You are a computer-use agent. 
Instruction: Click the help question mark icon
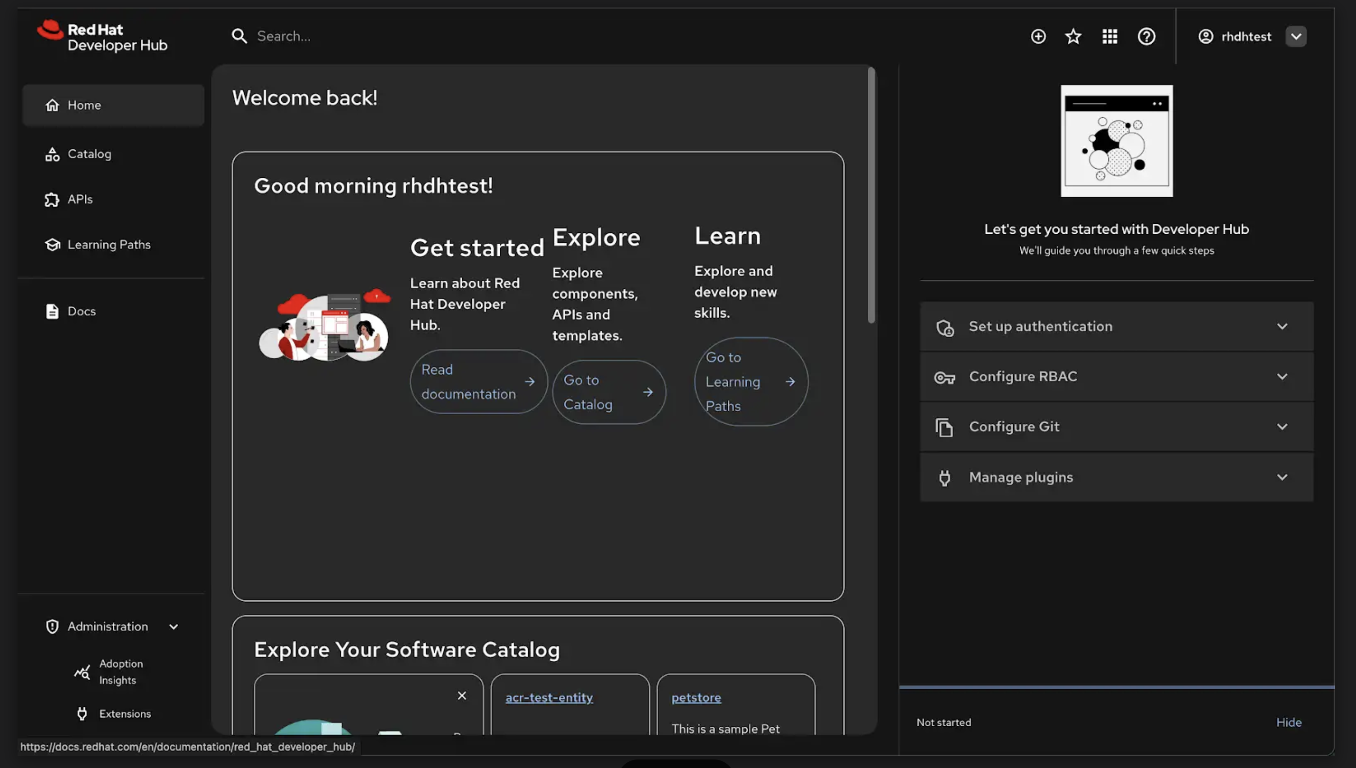pyautogui.click(x=1146, y=37)
